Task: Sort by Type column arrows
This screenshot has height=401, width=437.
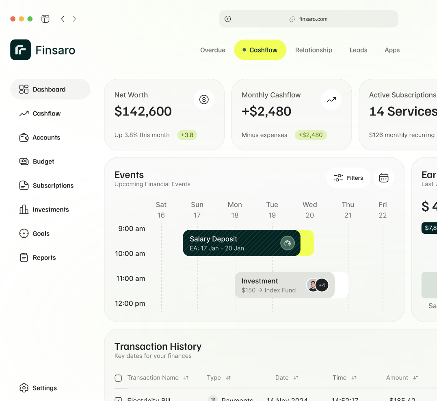Action: 229,377
